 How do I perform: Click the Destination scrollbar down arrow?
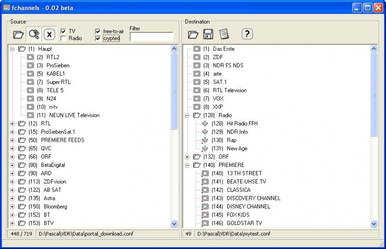click(373, 224)
